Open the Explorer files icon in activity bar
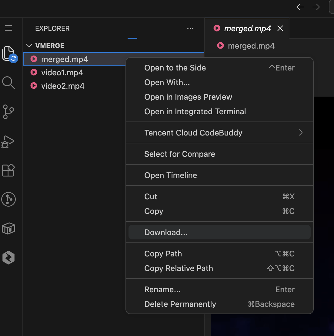This screenshot has width=334, height=336. [8, 53]
